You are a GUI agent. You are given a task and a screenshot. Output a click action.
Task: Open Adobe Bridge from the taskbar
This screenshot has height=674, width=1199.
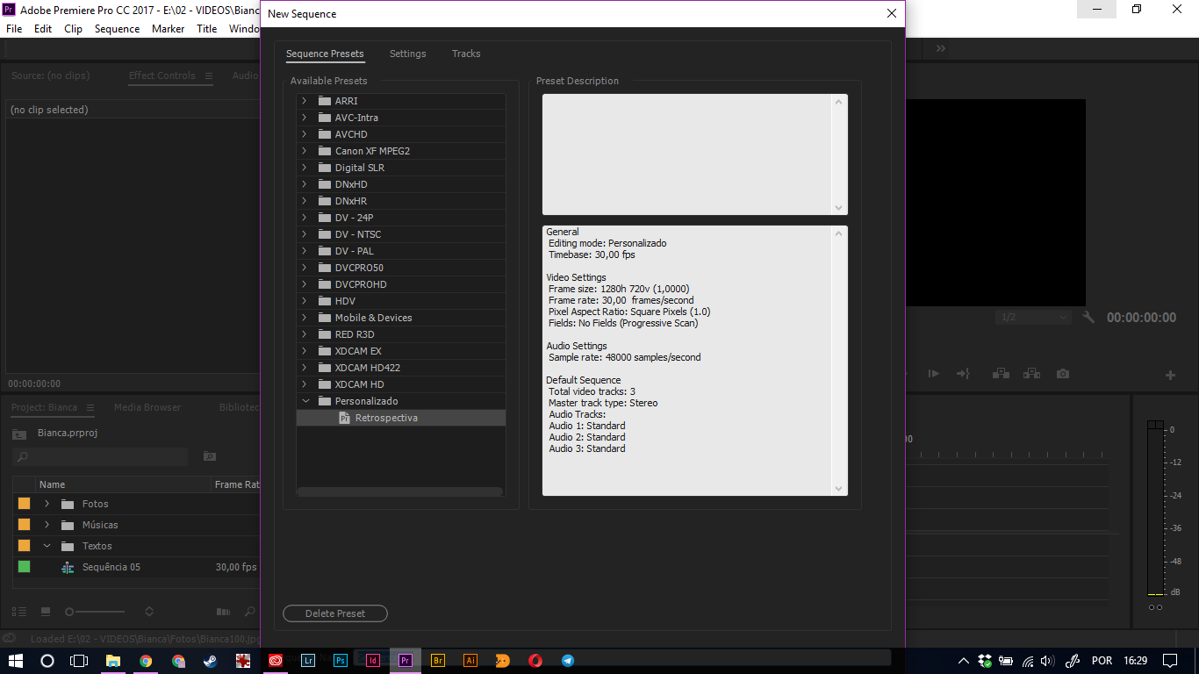438,661
